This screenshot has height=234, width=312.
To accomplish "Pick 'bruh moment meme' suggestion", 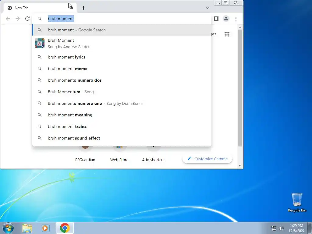I will pos(122,69).
